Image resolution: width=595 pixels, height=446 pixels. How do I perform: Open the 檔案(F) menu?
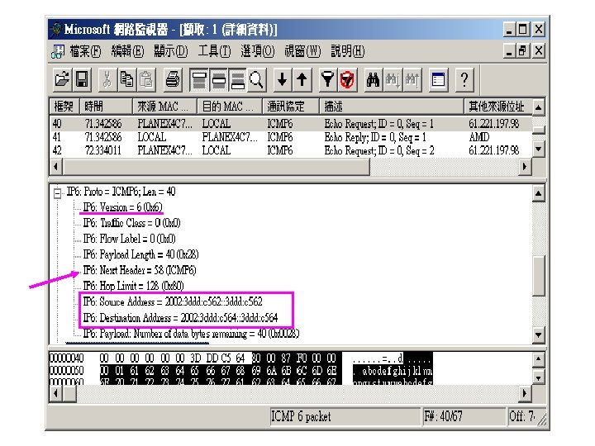click(x=85, y=51)
